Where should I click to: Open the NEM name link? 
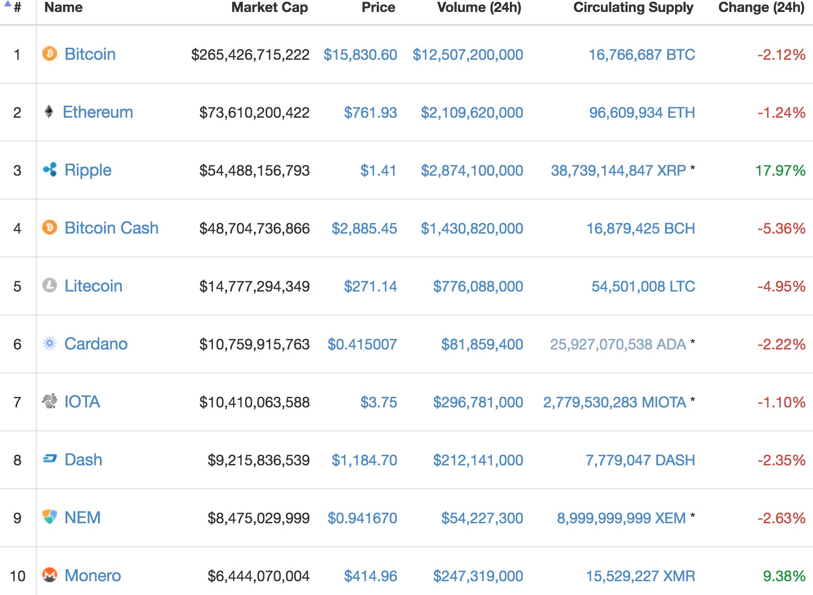[x=82, y=518]
